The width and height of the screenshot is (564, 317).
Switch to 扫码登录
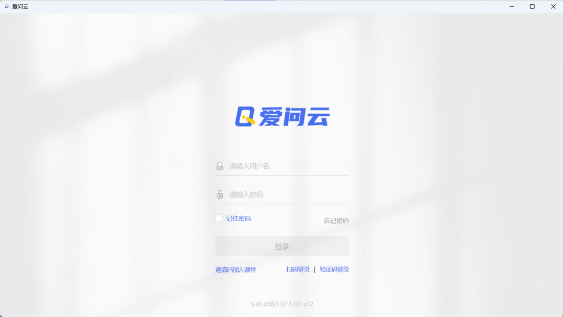298,270
